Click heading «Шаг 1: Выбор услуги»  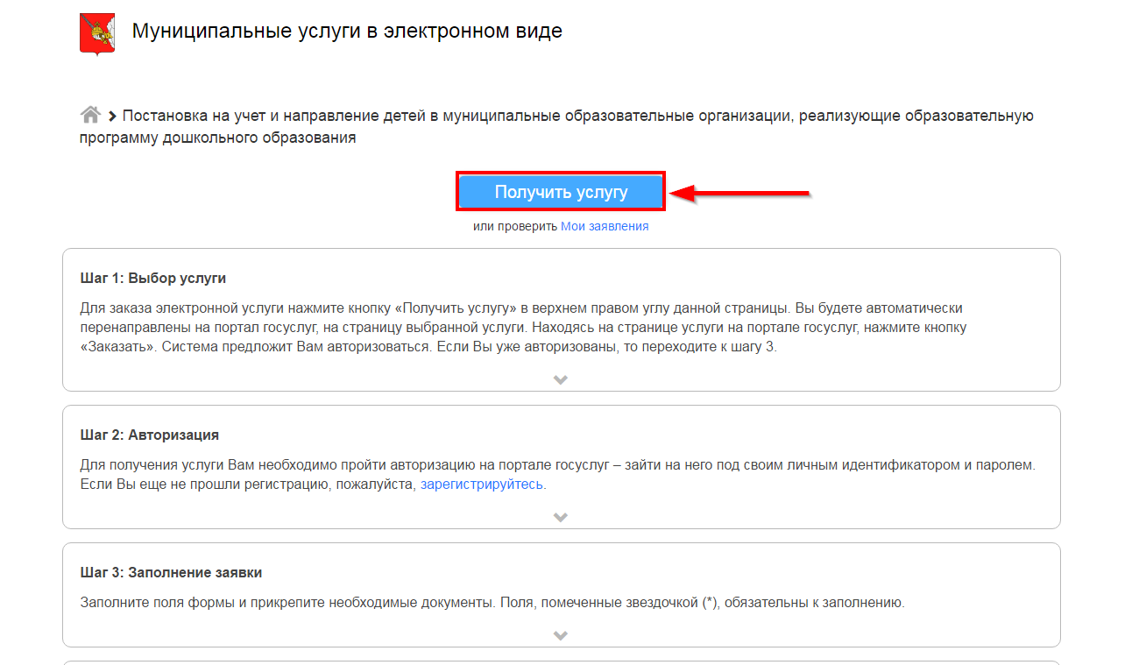coord(152,279)
